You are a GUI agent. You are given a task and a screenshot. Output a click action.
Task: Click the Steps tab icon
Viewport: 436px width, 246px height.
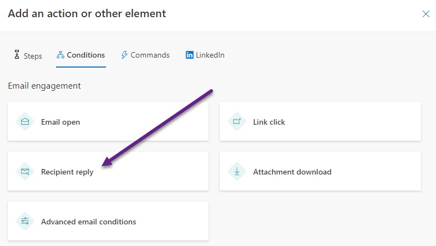[17, 55]
